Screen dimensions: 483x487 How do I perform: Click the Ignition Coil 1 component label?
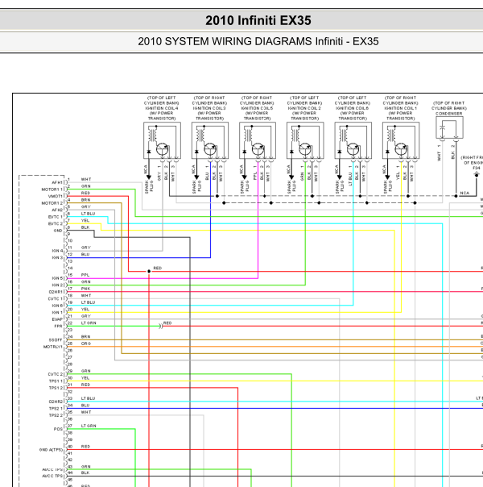(x=400, y=108)
